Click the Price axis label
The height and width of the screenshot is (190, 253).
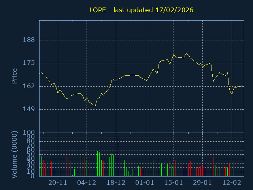pyautogui.click(x=14, y=76)
